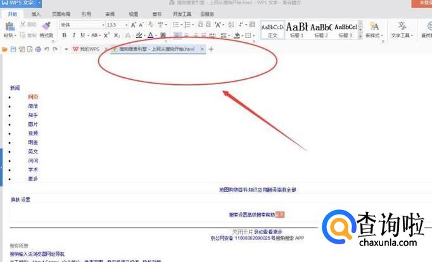Toggle strikethrough AB formatting

94,35
